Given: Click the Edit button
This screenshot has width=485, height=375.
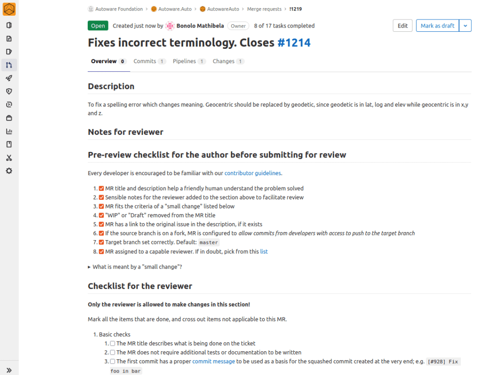Looking at the screenshot, I should (403, 26).
